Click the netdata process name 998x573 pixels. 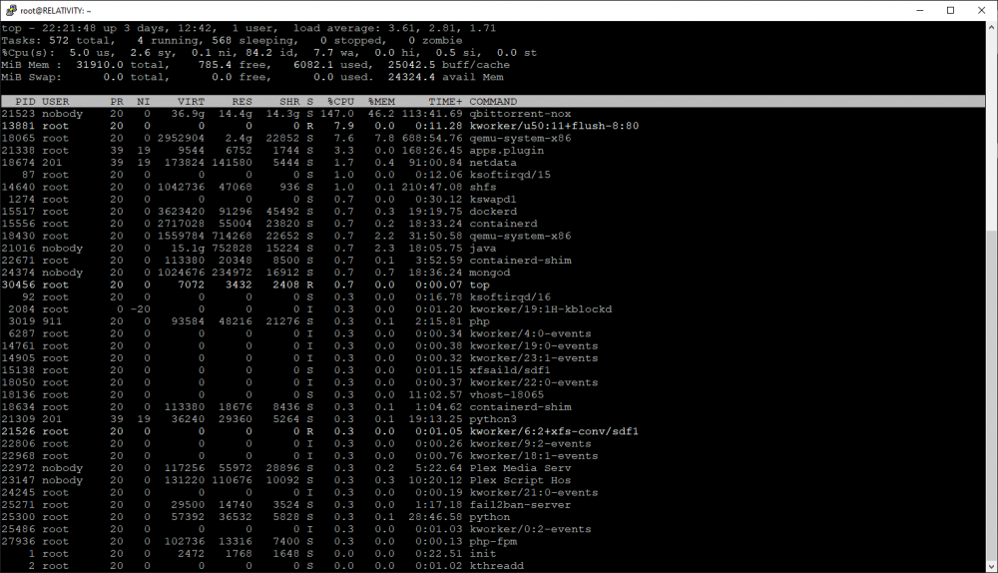point(493,163)
